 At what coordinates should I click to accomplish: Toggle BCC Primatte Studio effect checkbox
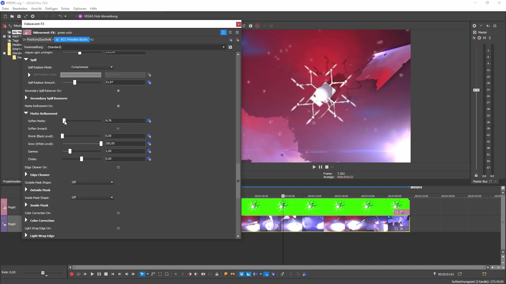click(57, 39)
